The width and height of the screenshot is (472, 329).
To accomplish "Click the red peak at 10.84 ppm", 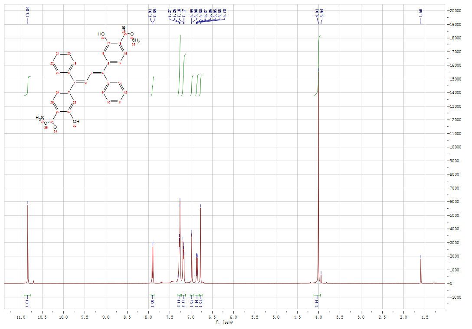I will 28,243.
